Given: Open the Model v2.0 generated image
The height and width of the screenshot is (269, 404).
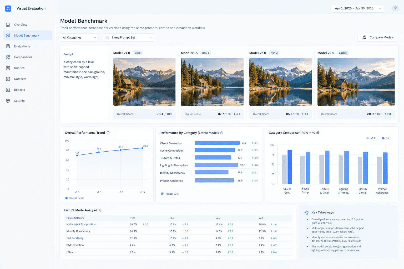Looking at the screenshot, I should (x=281, y=82).
